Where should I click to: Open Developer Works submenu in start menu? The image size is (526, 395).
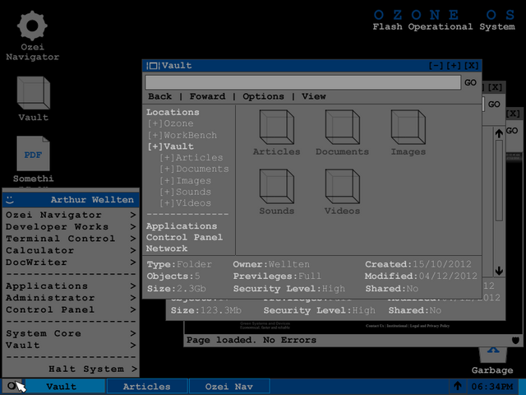[71, 227]
